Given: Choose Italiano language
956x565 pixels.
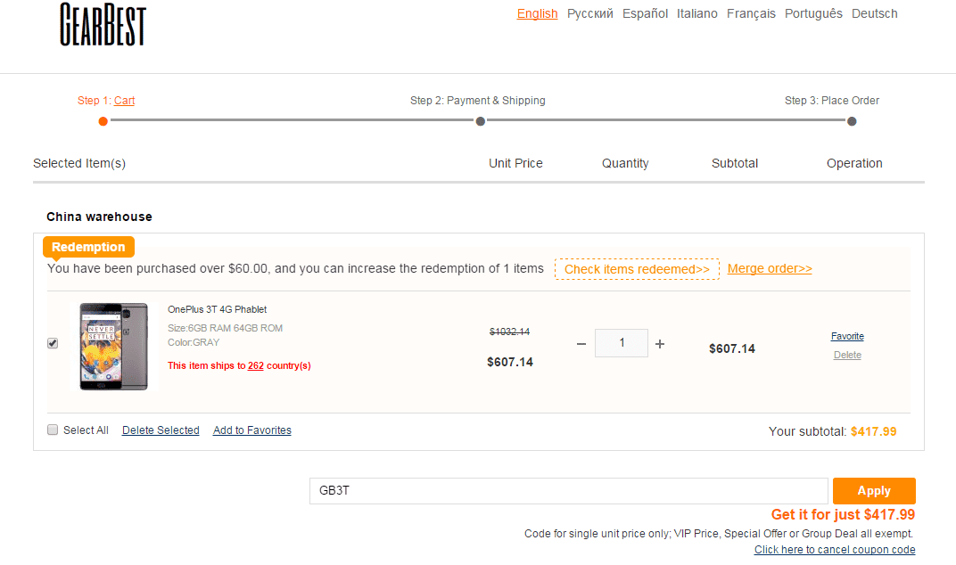Looking at the screenshot, I should (x=696, y=13).
